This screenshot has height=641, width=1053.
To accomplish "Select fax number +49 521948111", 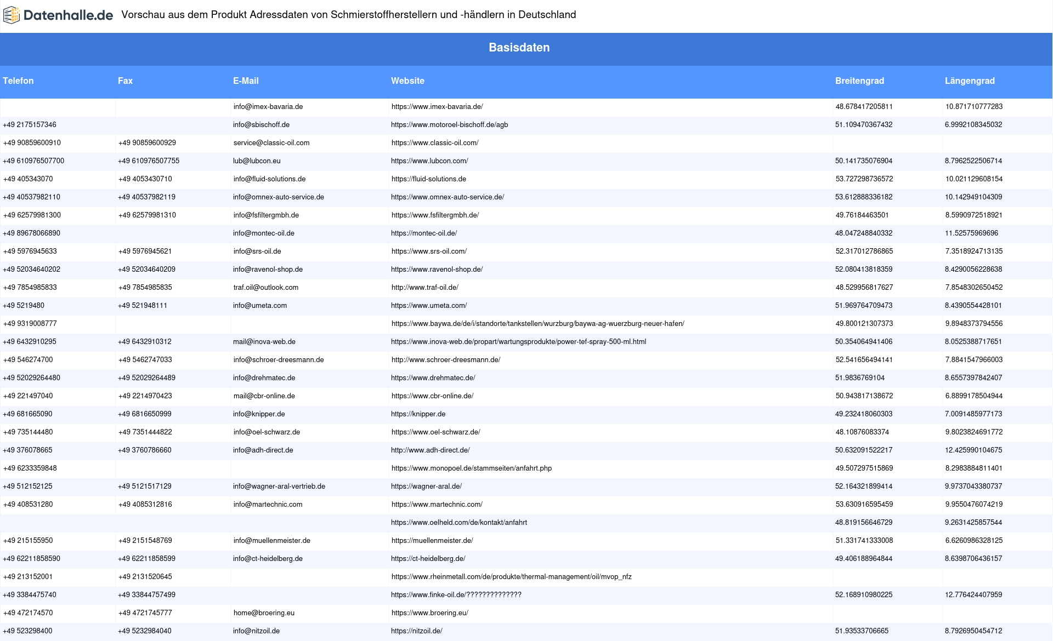I will click(x=143, y=306).
